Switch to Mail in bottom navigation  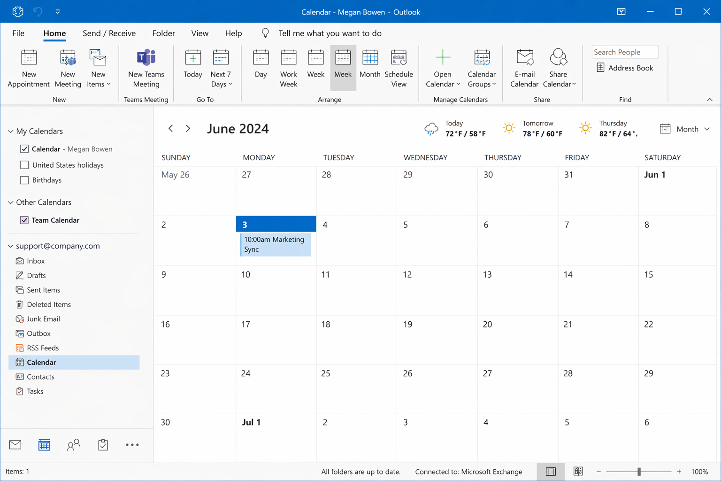pos(15,445)
